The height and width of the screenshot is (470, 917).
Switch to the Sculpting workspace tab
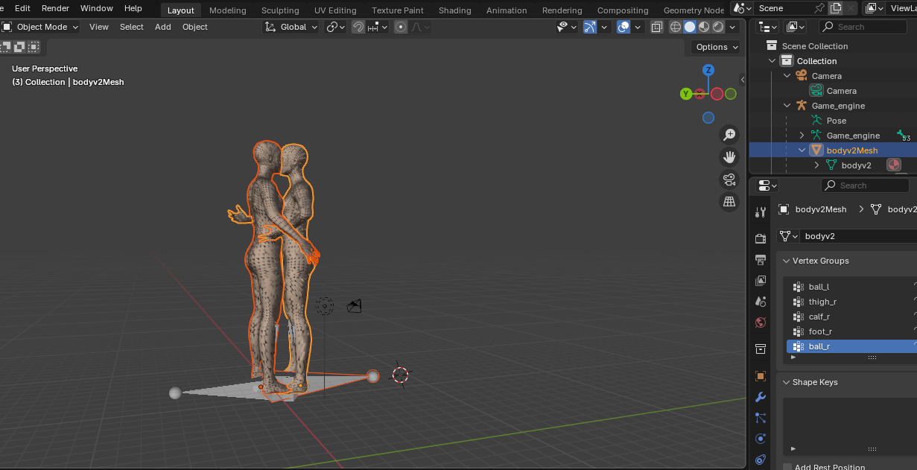pos(280,10)
